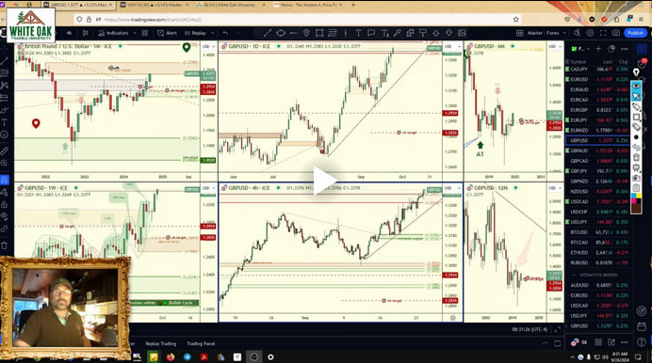
Task: Open USD currency dropdown on the 6M chart
Action: tap(555, 46)
